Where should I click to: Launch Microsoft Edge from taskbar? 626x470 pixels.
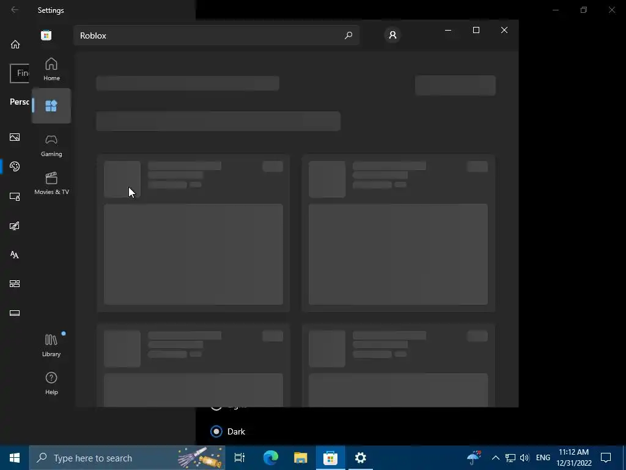click(270, 458)
